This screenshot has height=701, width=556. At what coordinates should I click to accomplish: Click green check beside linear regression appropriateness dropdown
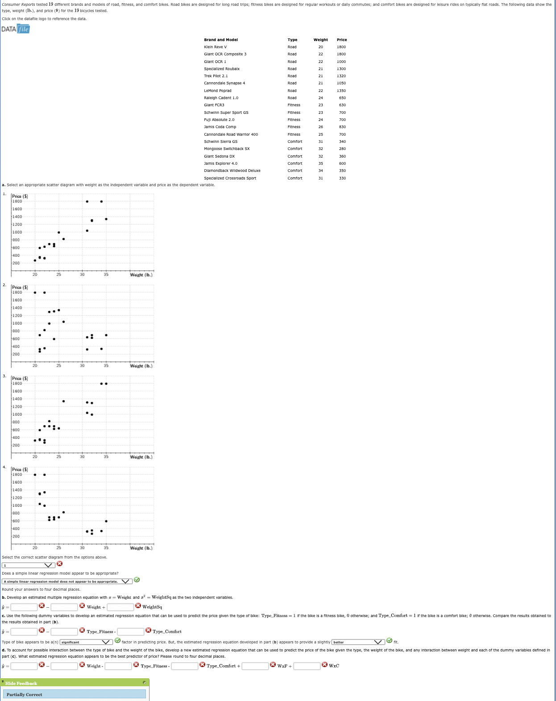137,580
